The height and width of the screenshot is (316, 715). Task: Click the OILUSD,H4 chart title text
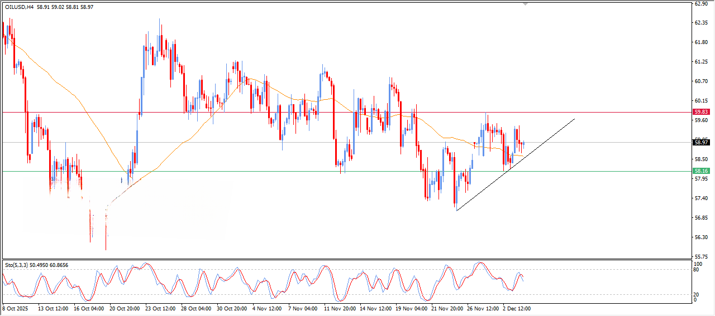(x=20, y=6)
